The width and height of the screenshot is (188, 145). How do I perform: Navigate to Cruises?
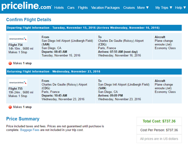129,8
